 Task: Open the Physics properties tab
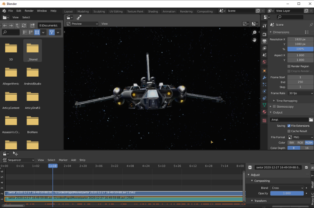265,91
